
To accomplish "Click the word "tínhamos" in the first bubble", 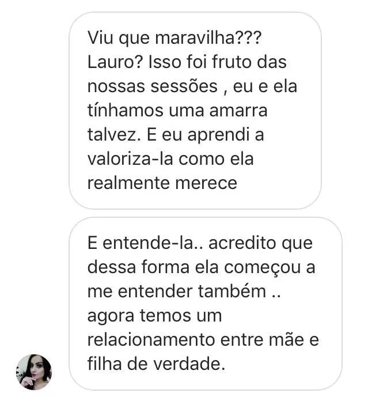I will 126,111.
